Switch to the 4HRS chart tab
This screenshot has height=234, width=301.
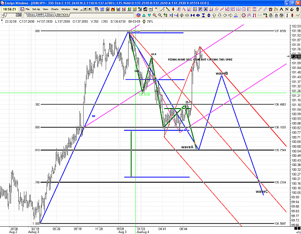point(41,15)
